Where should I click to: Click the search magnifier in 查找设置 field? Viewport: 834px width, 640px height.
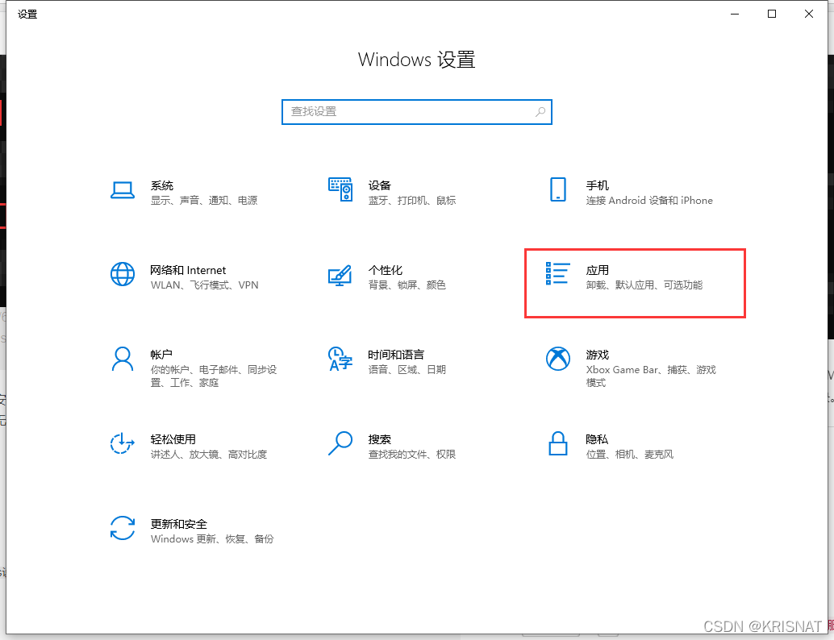click(x=540, y=112)
